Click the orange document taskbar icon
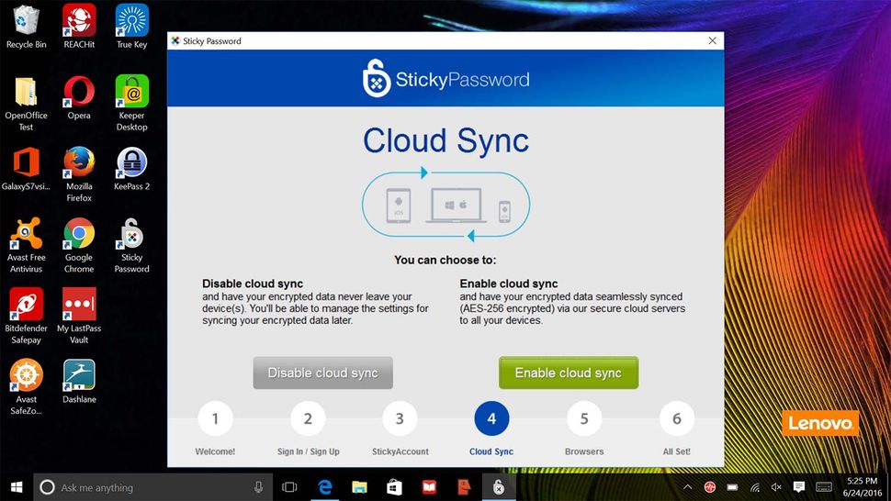Screen dimensions: 891x501 [464, 487]
